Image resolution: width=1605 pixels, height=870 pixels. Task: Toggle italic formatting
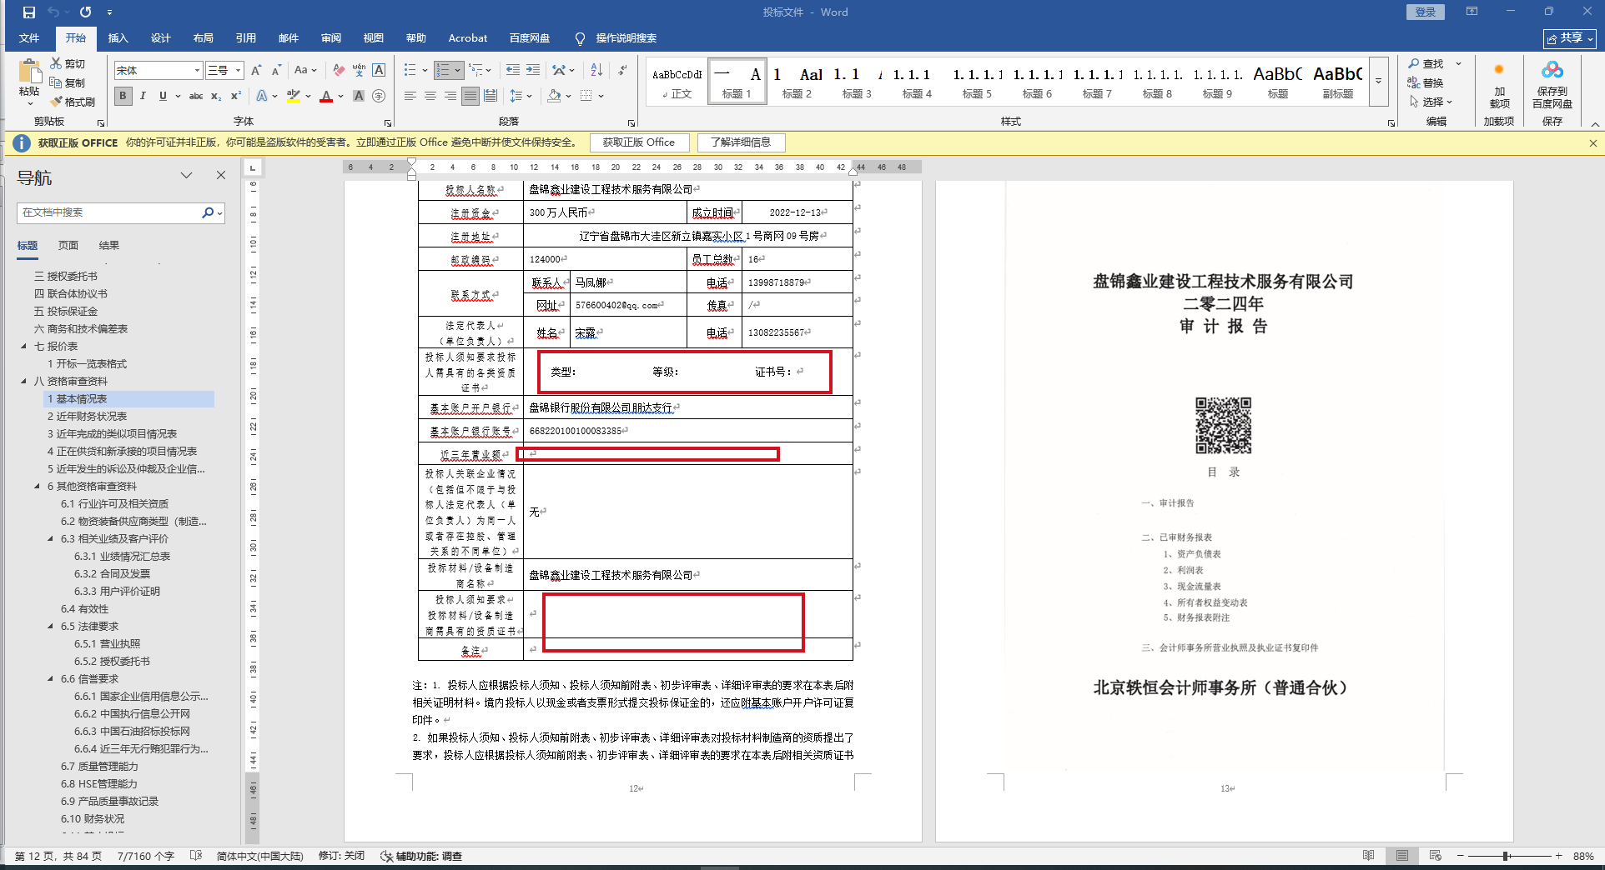tap(143, 97)
